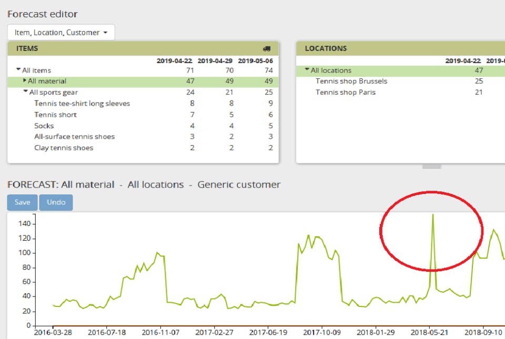The height and width of the screenshot is (339, 505).
Task: Collapse the All sports gear node
Action: [25, 91]
